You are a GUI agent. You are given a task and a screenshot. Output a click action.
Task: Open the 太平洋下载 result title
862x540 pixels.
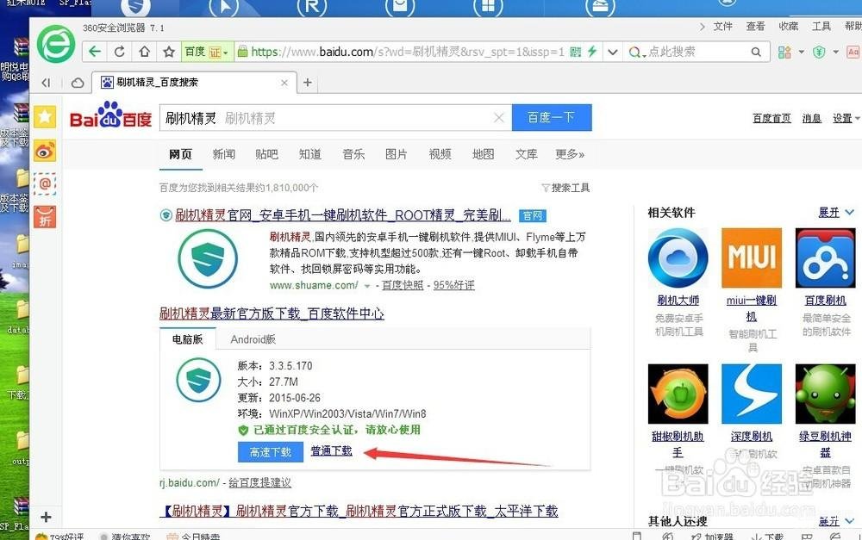click(360, 512)
